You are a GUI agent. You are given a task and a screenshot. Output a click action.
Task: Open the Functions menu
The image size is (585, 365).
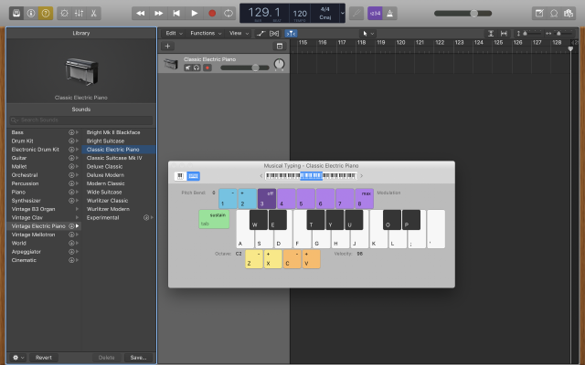pos(206,33)
